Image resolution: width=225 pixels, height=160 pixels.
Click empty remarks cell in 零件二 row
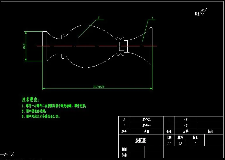(210, 119)
